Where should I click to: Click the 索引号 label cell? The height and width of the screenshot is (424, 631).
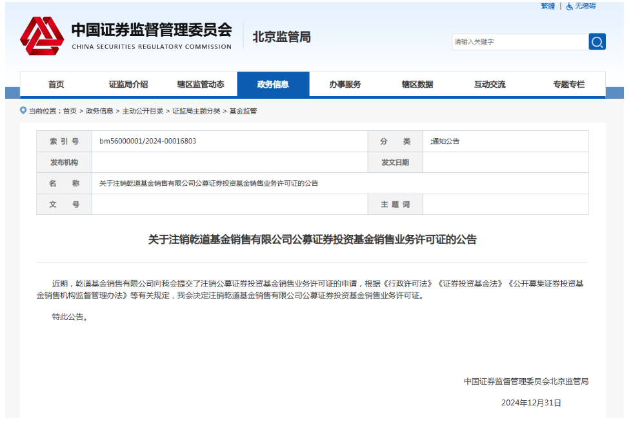coord(65,141)
